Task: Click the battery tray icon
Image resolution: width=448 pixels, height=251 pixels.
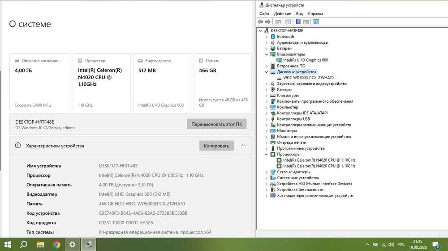Action: (x=375, y=244)
